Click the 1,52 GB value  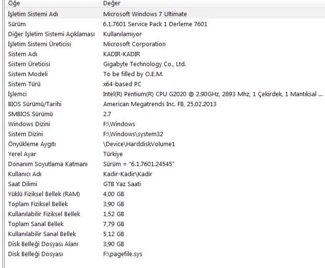(114, 214)
